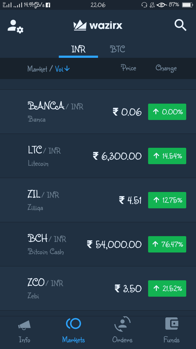The height and width of the screenshot is (349, 196).
Task: Tap the ZCO 21.52% change badge
Action: [x=167, y=288]
